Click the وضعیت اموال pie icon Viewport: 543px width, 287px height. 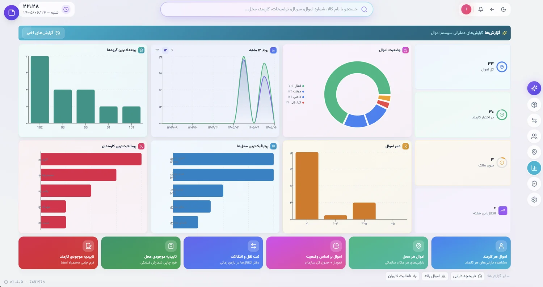tap(406, 50)
